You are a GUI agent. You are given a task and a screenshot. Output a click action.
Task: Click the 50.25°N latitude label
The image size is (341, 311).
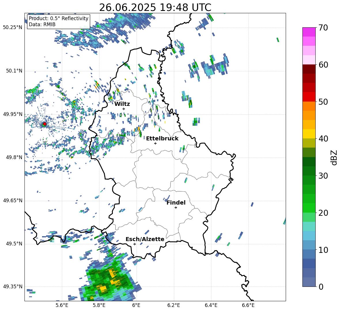[13, 28]
